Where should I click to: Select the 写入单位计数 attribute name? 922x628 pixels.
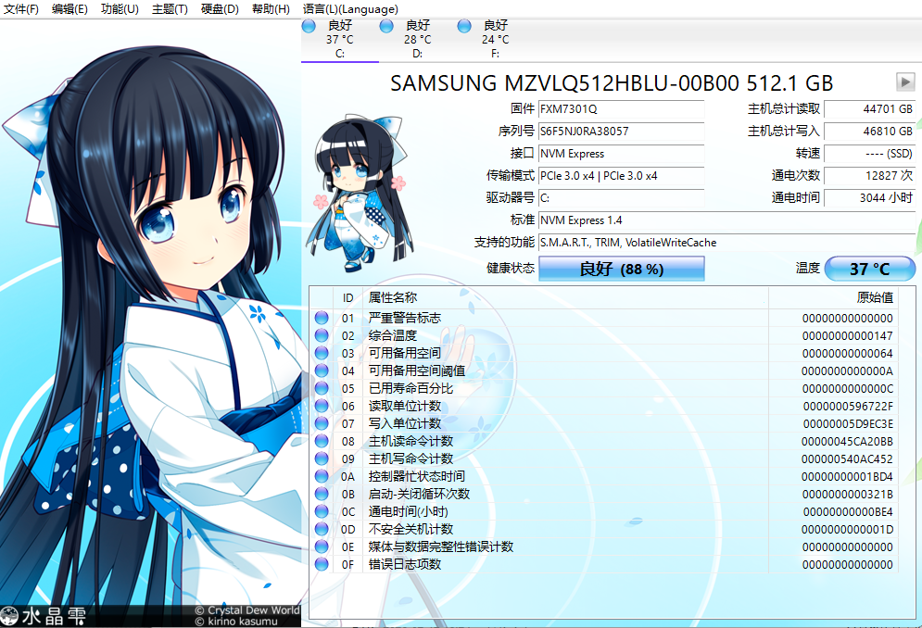click(405, 424)
